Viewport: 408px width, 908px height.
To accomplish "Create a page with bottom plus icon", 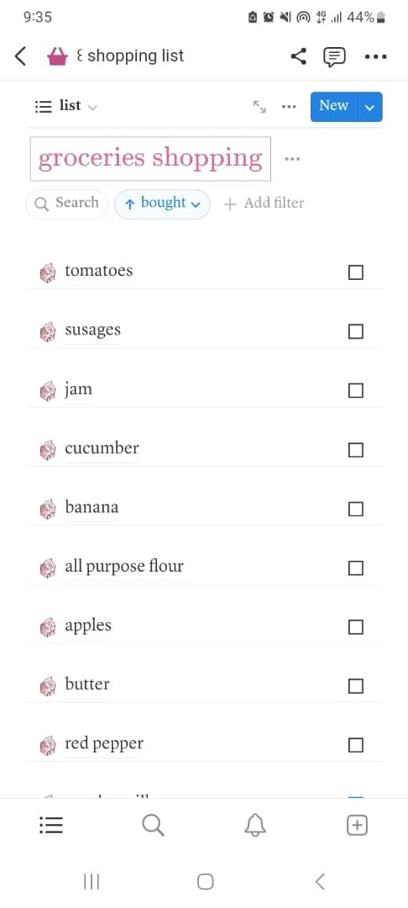I will (x=357, y=826).
